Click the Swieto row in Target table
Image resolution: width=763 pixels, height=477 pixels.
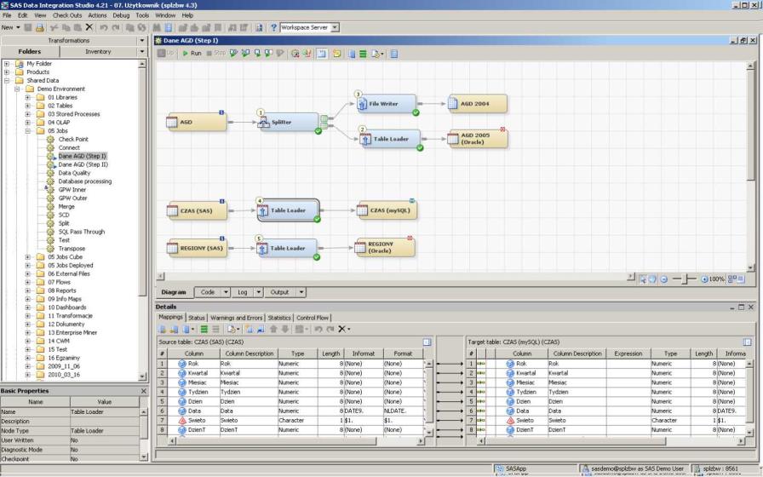(x=605, y=420)
